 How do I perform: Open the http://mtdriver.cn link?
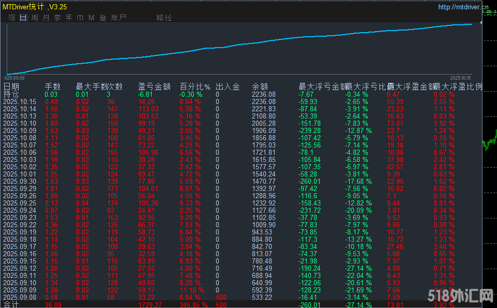pyautogui.click(x=463, y=7)
